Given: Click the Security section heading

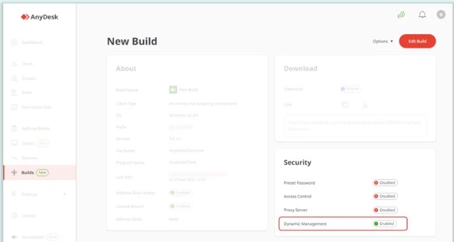Looking at the screenshot, I should pos(297,162).
